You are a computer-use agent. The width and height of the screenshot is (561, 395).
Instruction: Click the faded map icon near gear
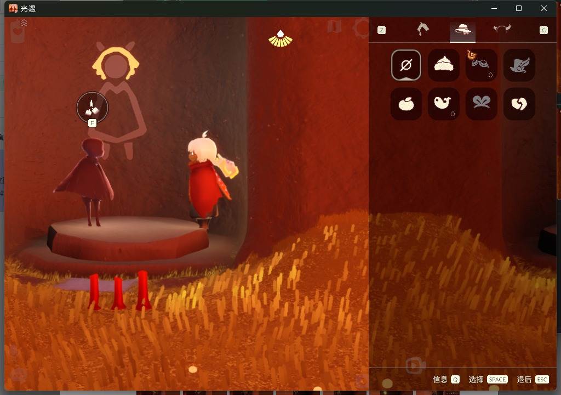pyautogui.click(x=334, y=26)
